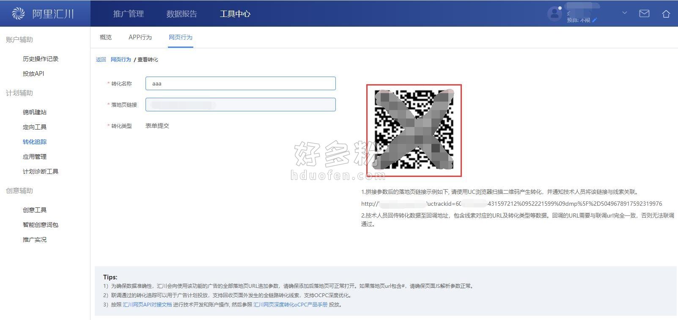Click the 落地页链接 input field
The height and width of the screenshot is (320, 678).
pyautogui.click(x=241, y=105)
